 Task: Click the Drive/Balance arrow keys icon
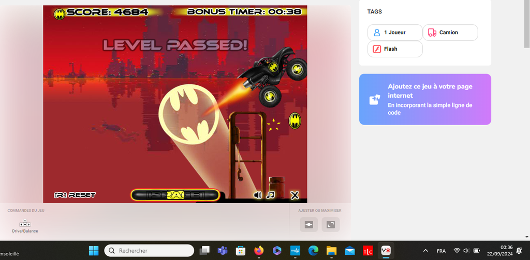click(25, 223)
